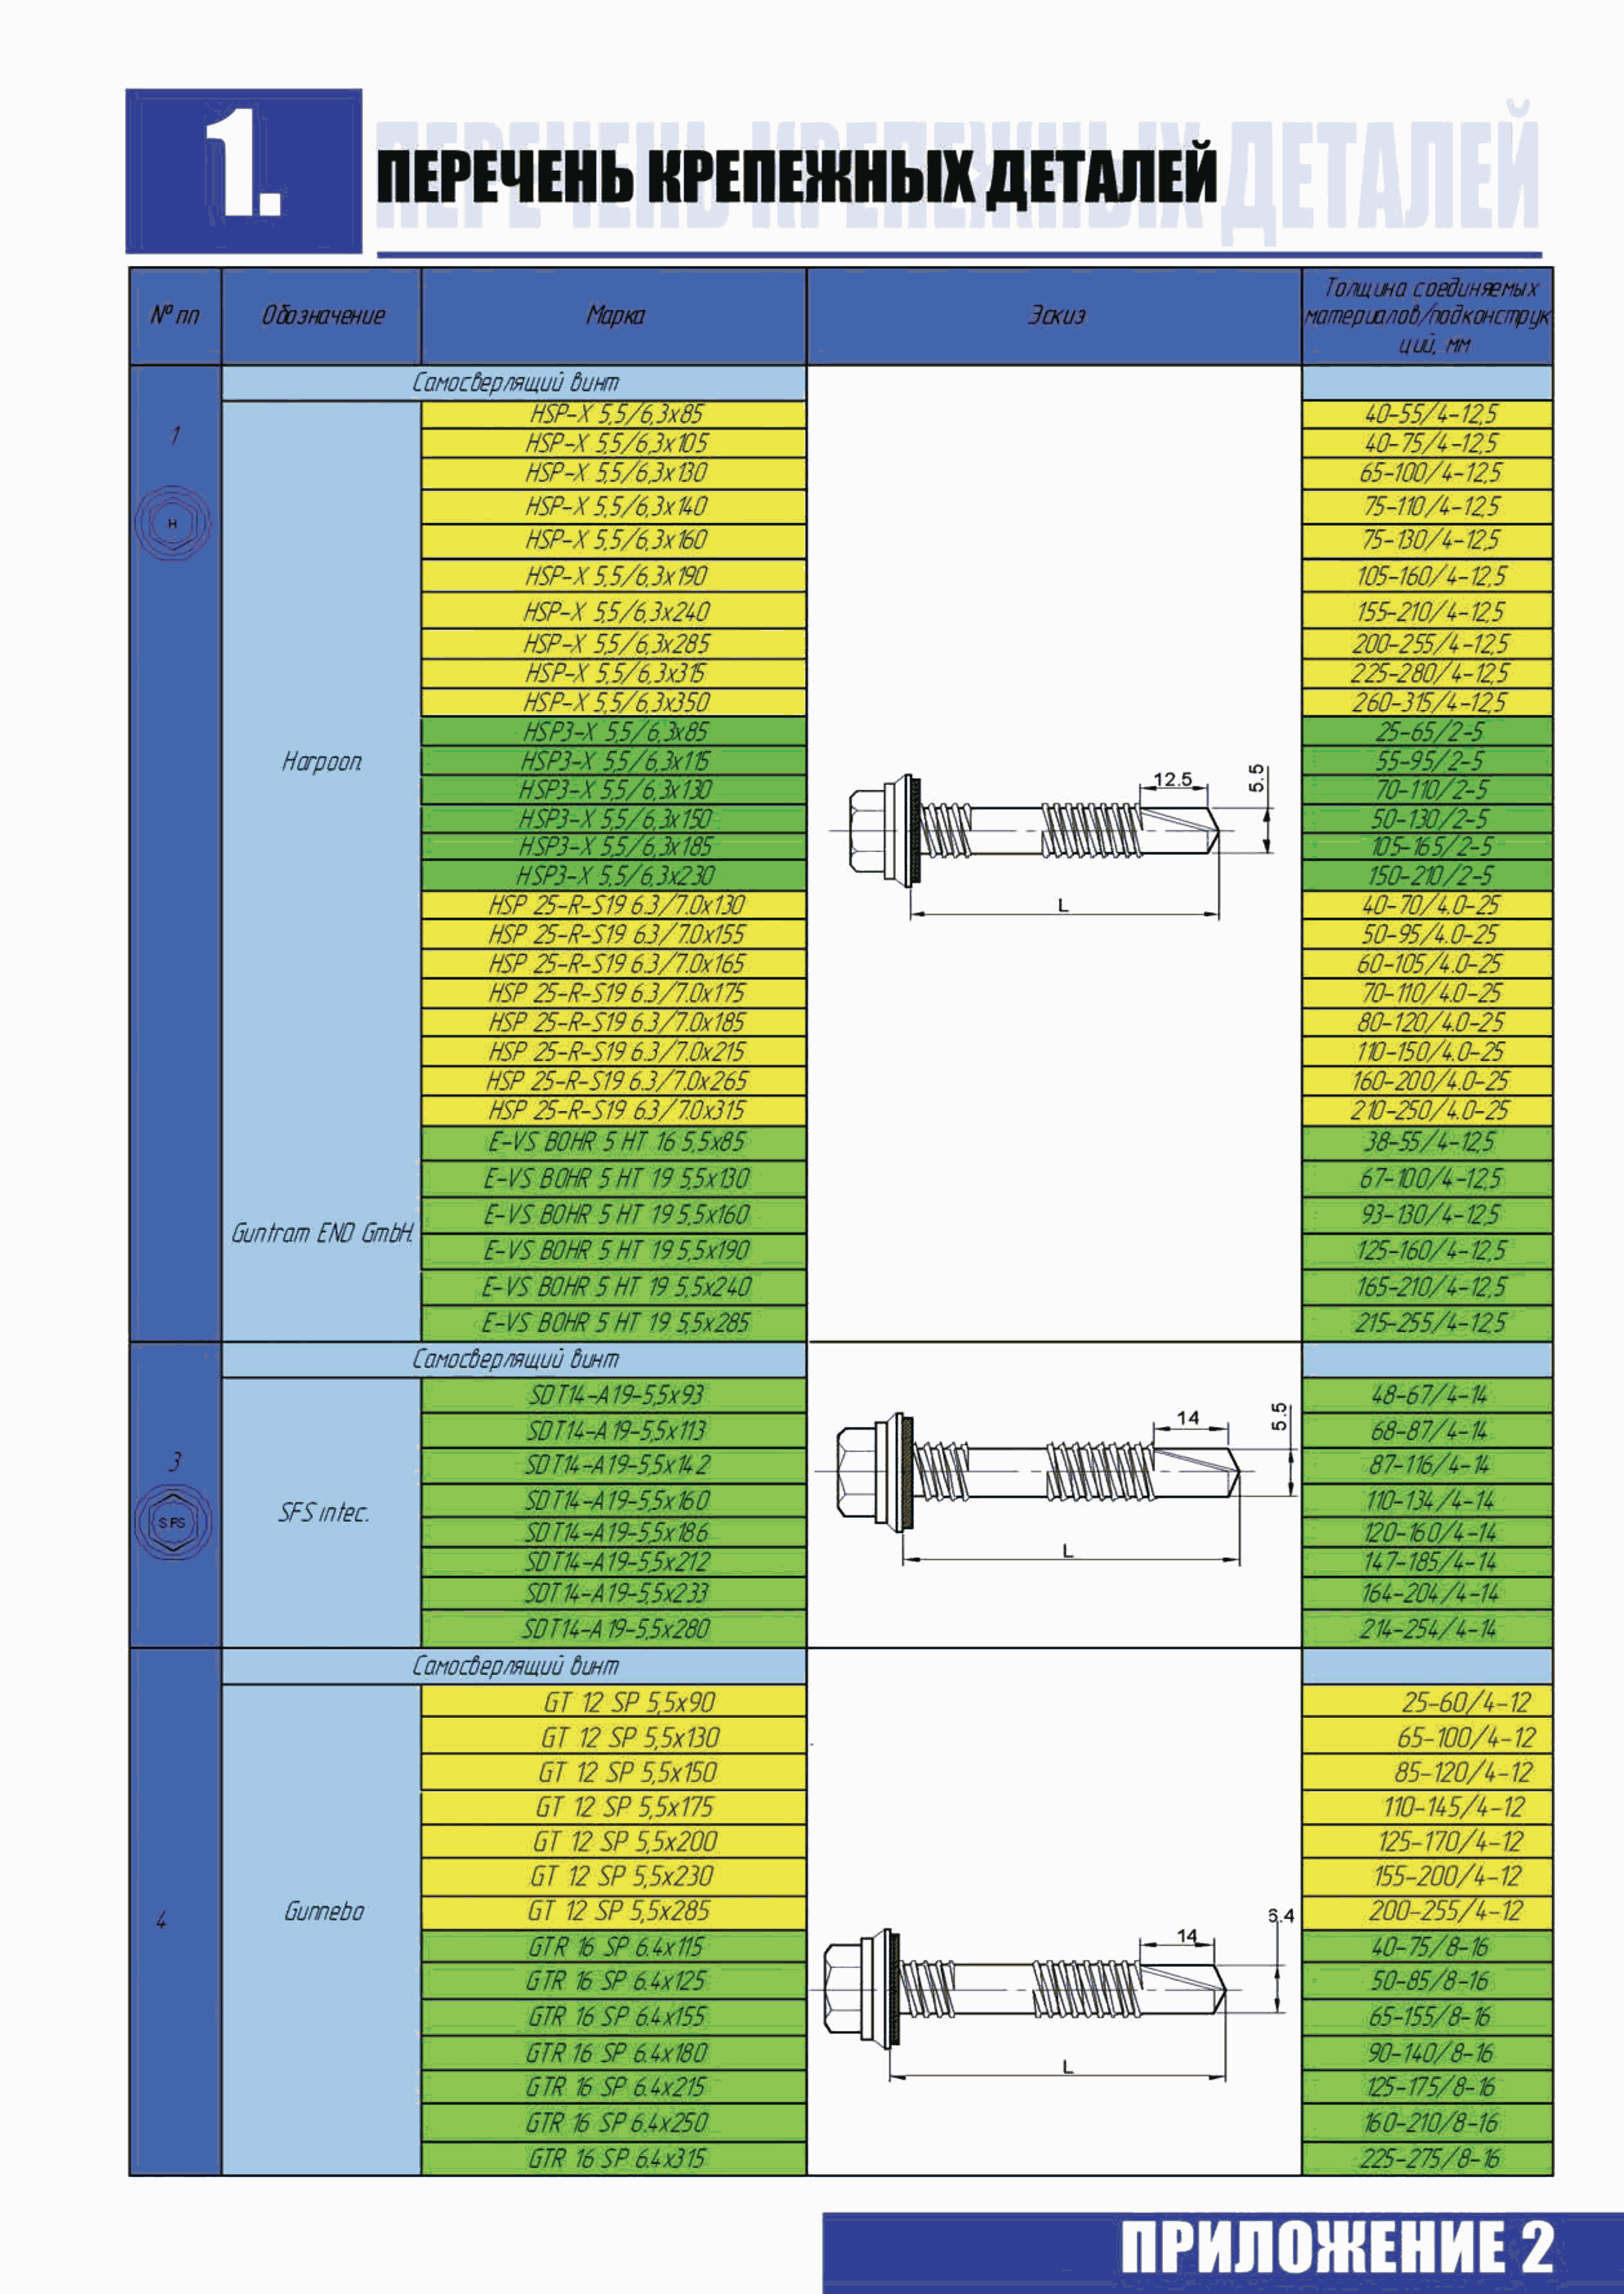Click the Harpoon manufacturer cell

321,762
